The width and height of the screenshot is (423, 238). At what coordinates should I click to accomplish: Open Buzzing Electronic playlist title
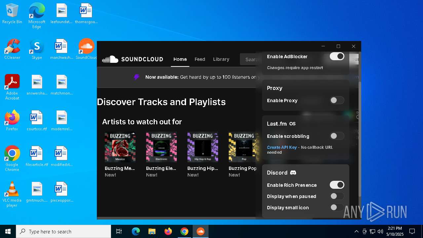161,168
